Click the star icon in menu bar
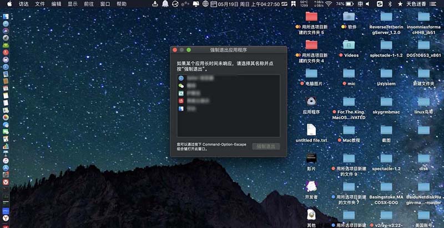Screen dimensions: 444x228 click(400, 4)
